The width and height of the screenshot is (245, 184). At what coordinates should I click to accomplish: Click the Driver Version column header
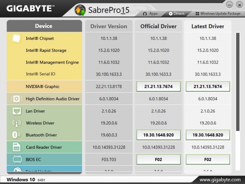109,26
